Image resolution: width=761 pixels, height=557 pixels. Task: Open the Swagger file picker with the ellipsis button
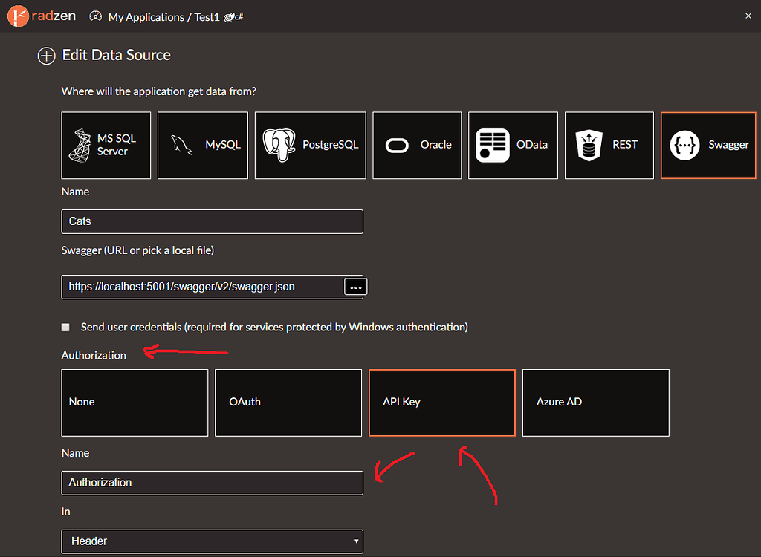point(355,286)
